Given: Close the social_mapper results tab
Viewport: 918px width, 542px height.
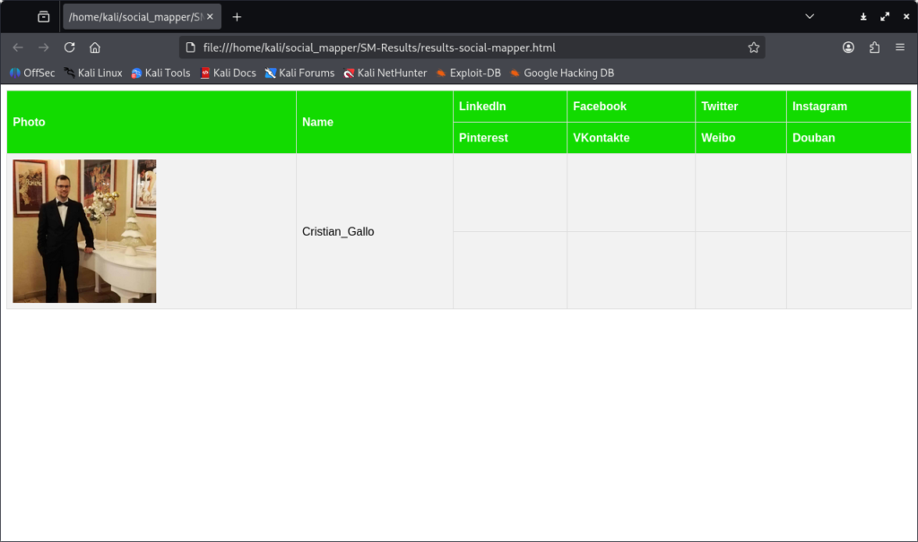Looking at the screenshot, I should [210, 17].
